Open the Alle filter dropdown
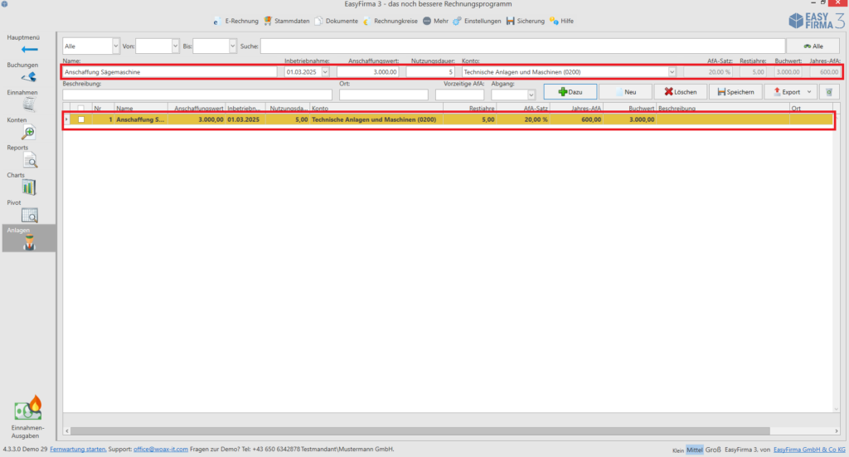The width and height of the screenshot is (849, 457). click(x=115, y=46)
